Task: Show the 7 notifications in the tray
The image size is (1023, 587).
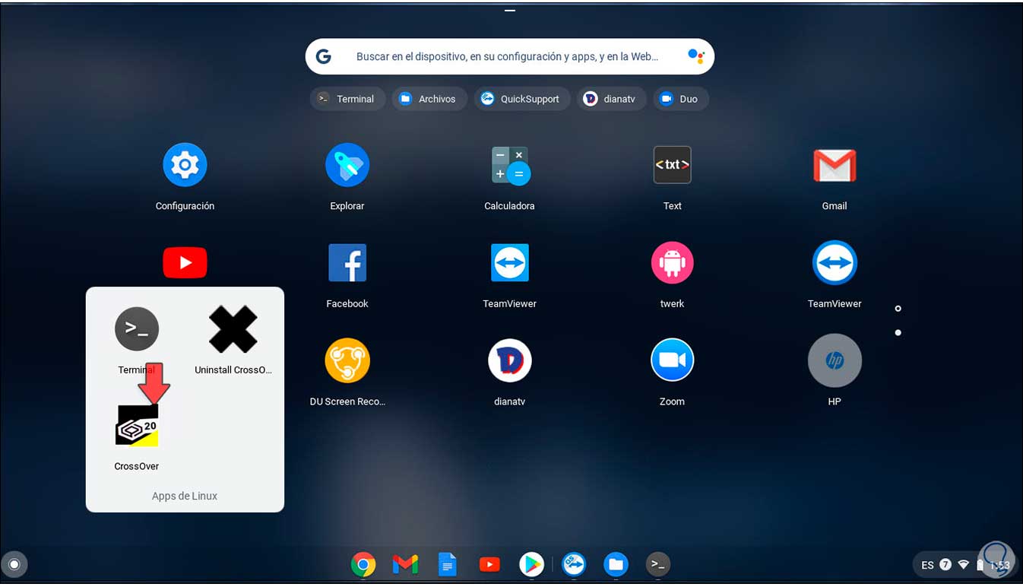Action: tap(945, 565)
